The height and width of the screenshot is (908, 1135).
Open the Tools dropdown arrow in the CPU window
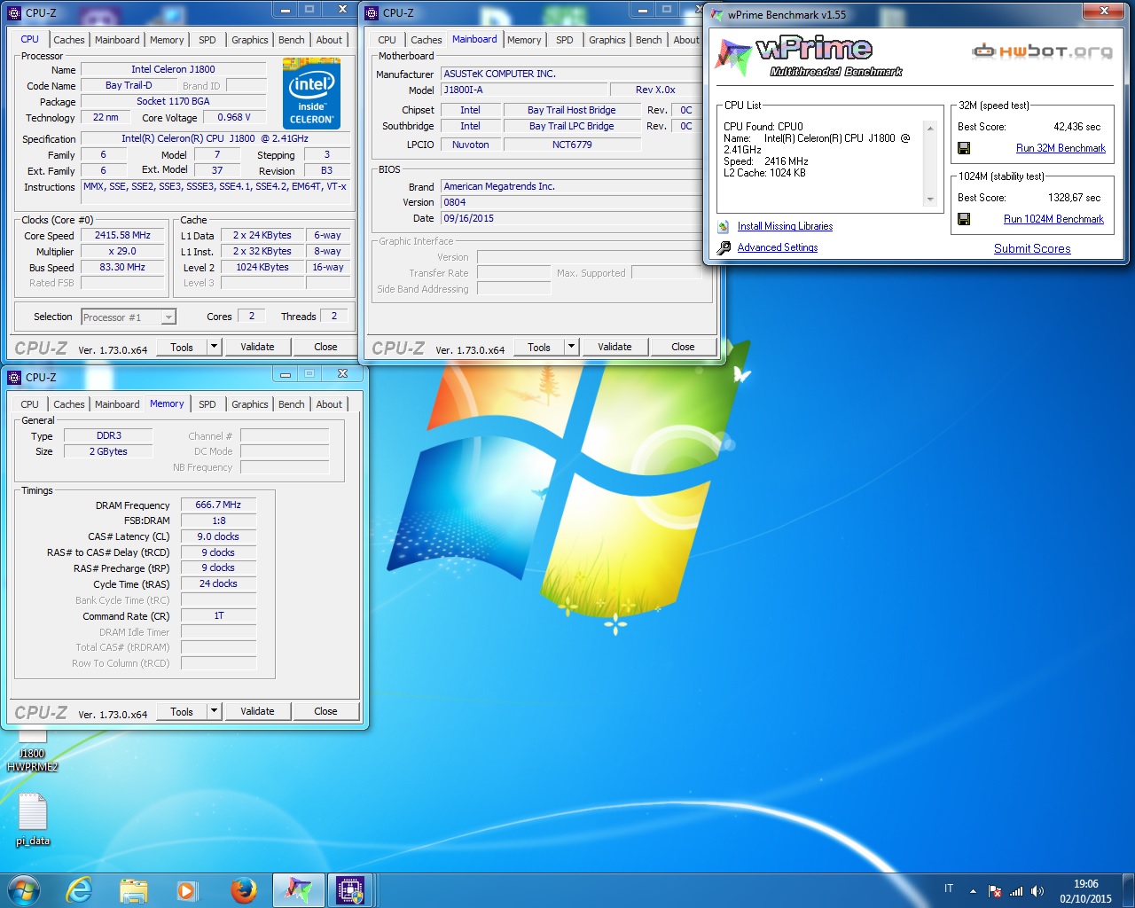[x=214, y=347]
